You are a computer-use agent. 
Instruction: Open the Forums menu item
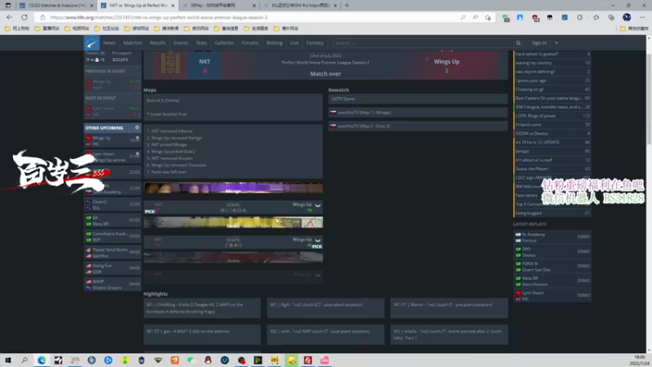(250, 43)
